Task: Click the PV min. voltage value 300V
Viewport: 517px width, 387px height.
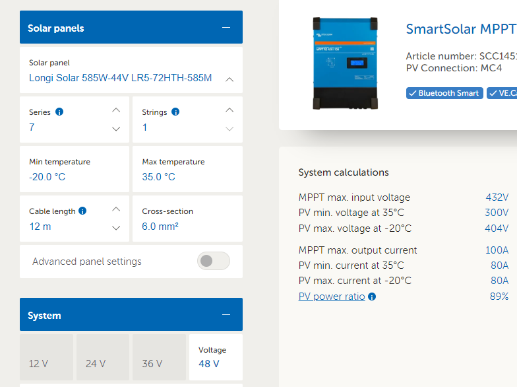Action: click(497, 213)
